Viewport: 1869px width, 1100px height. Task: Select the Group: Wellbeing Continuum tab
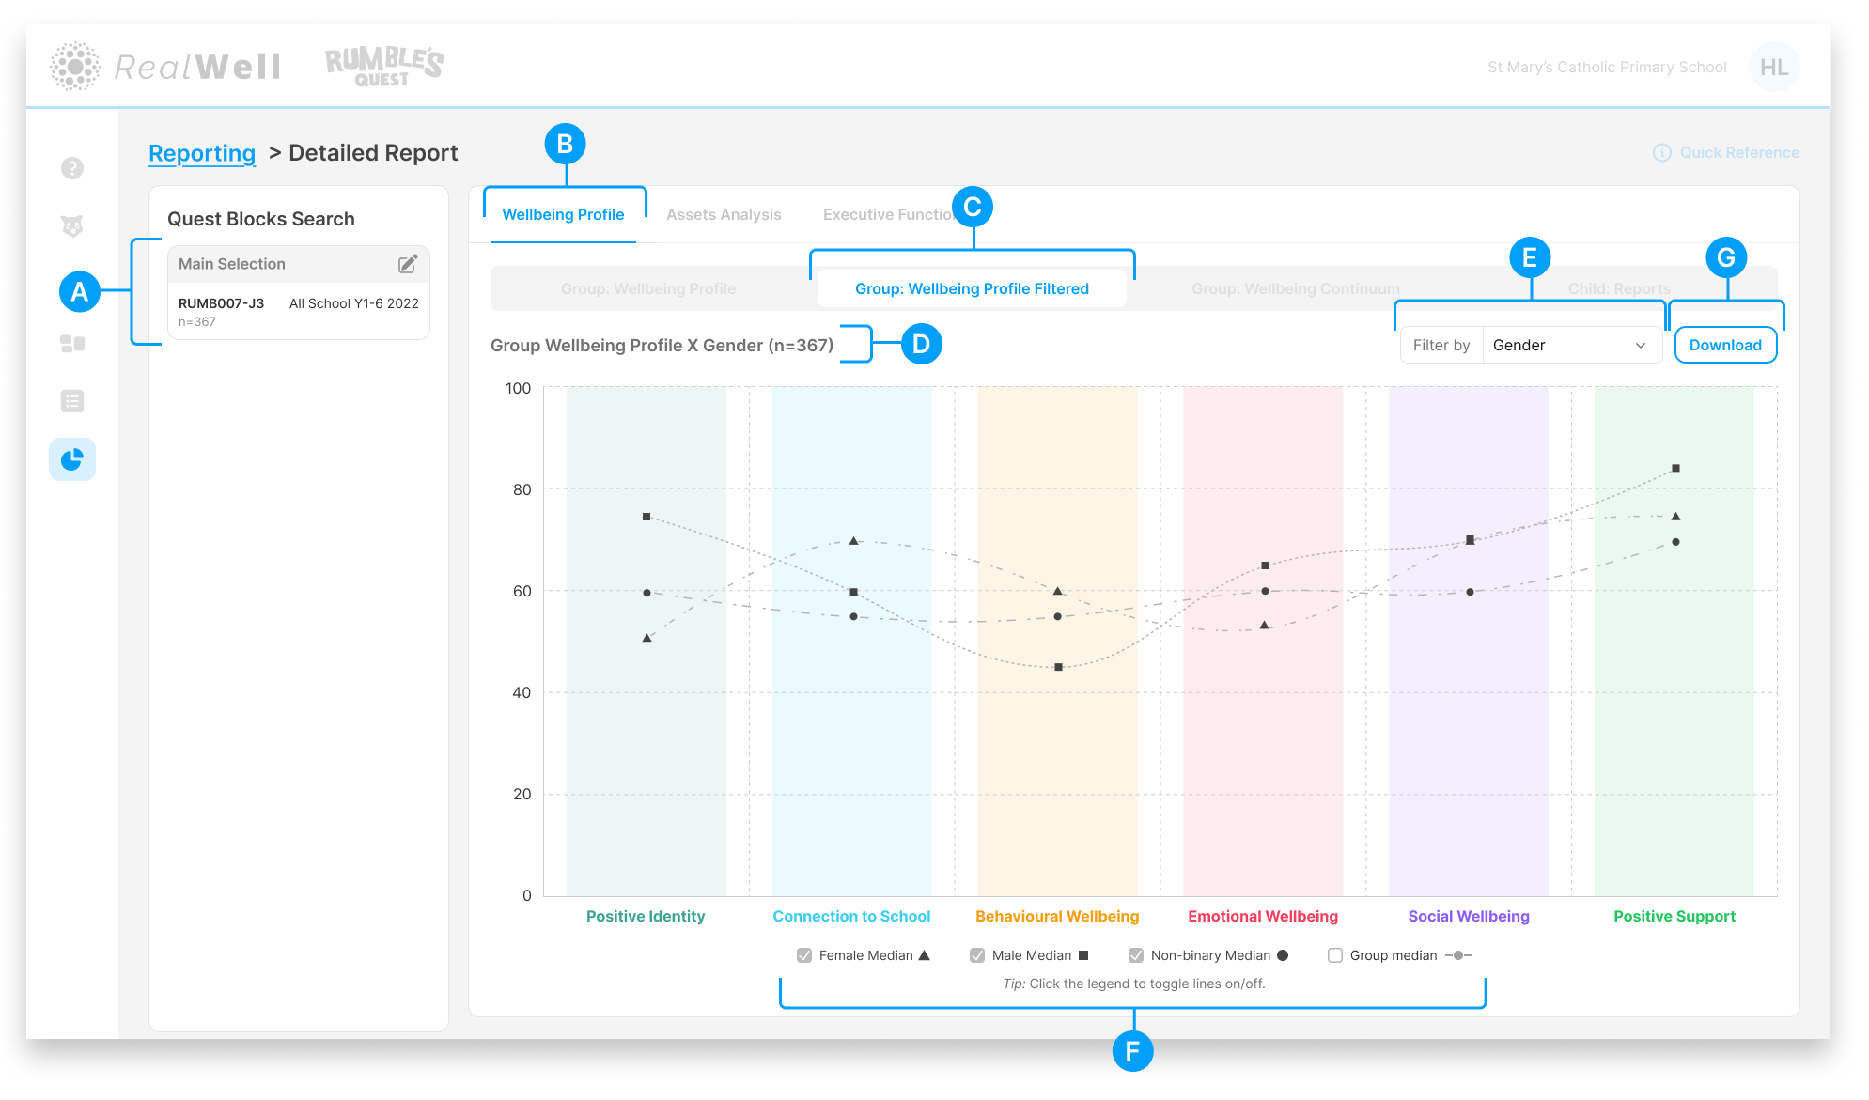(1295, 288)
